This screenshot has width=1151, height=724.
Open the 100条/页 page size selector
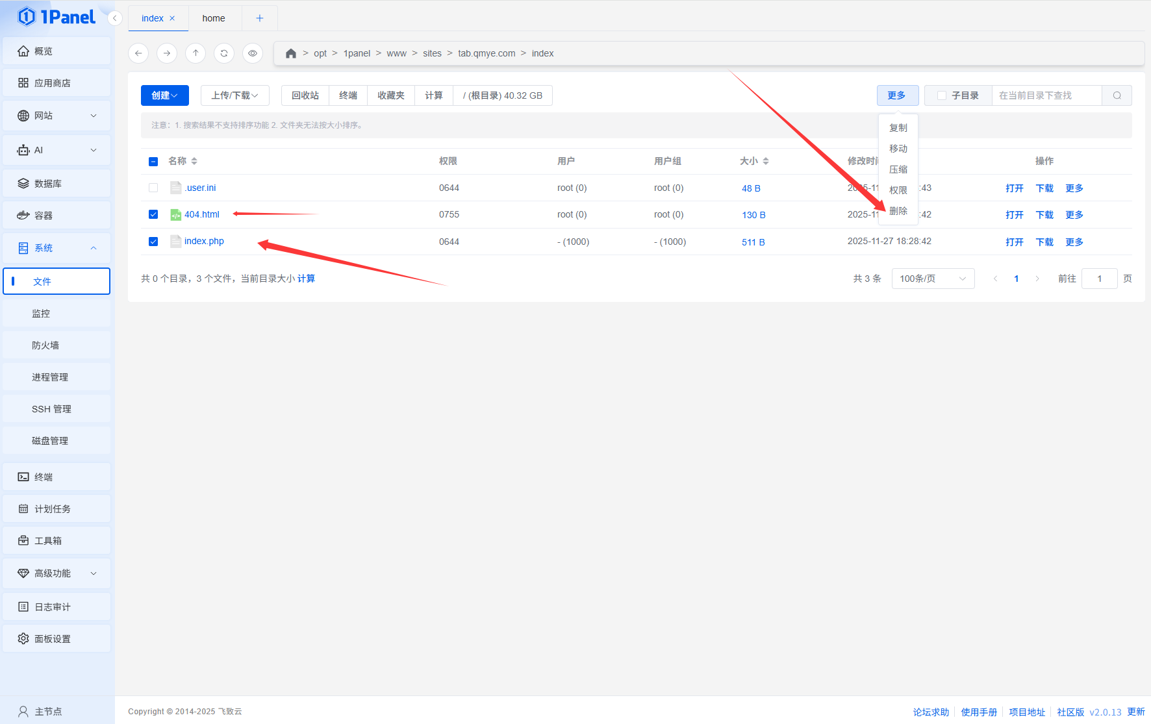tap(932, 279)
